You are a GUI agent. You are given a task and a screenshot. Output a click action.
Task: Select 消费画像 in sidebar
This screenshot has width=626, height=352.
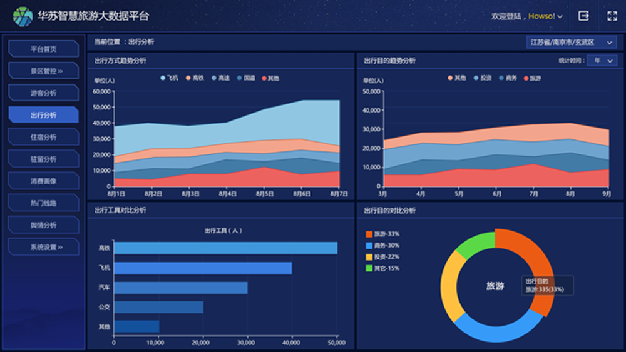click(44, 181)
